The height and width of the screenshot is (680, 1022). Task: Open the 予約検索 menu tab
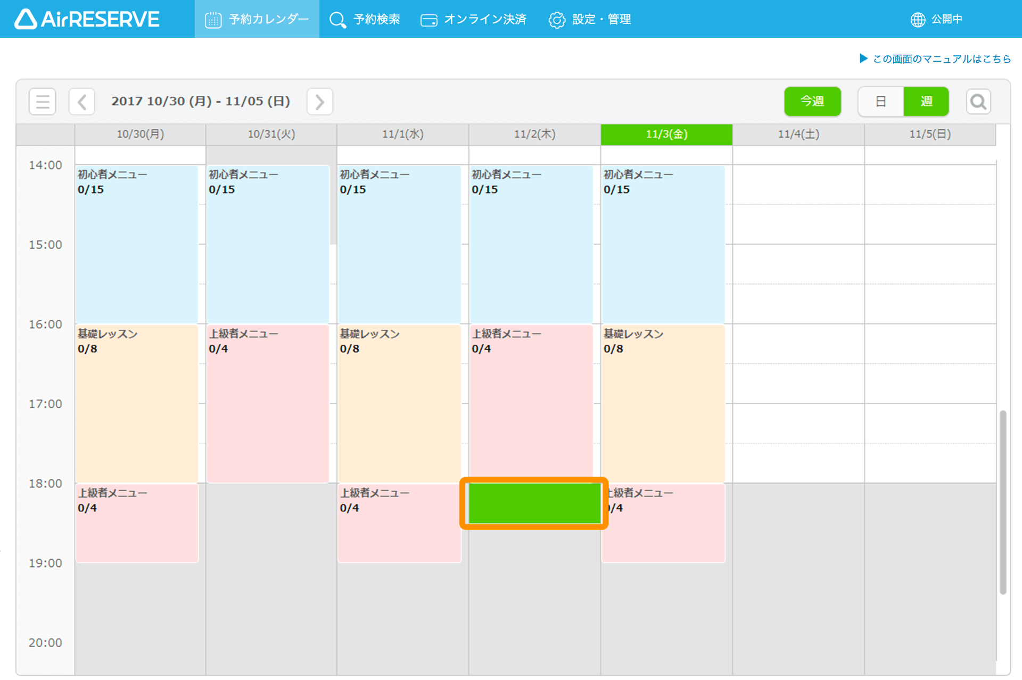(376, 20)
